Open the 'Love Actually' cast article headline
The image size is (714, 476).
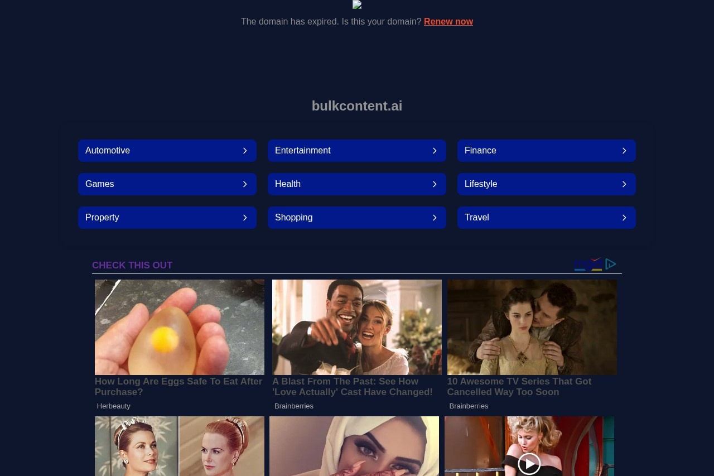click(x=353, y=387)
